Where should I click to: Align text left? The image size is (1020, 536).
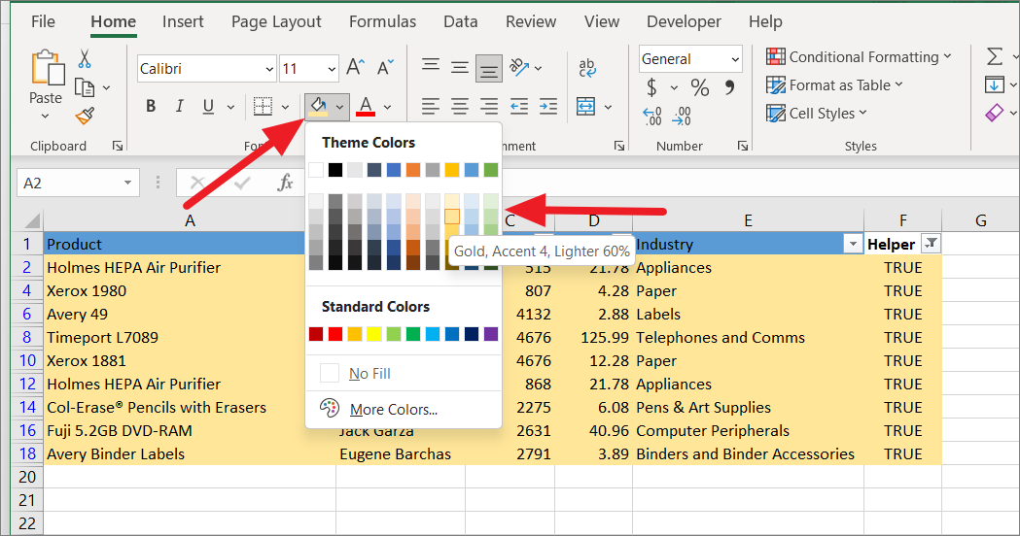[430, 107]
